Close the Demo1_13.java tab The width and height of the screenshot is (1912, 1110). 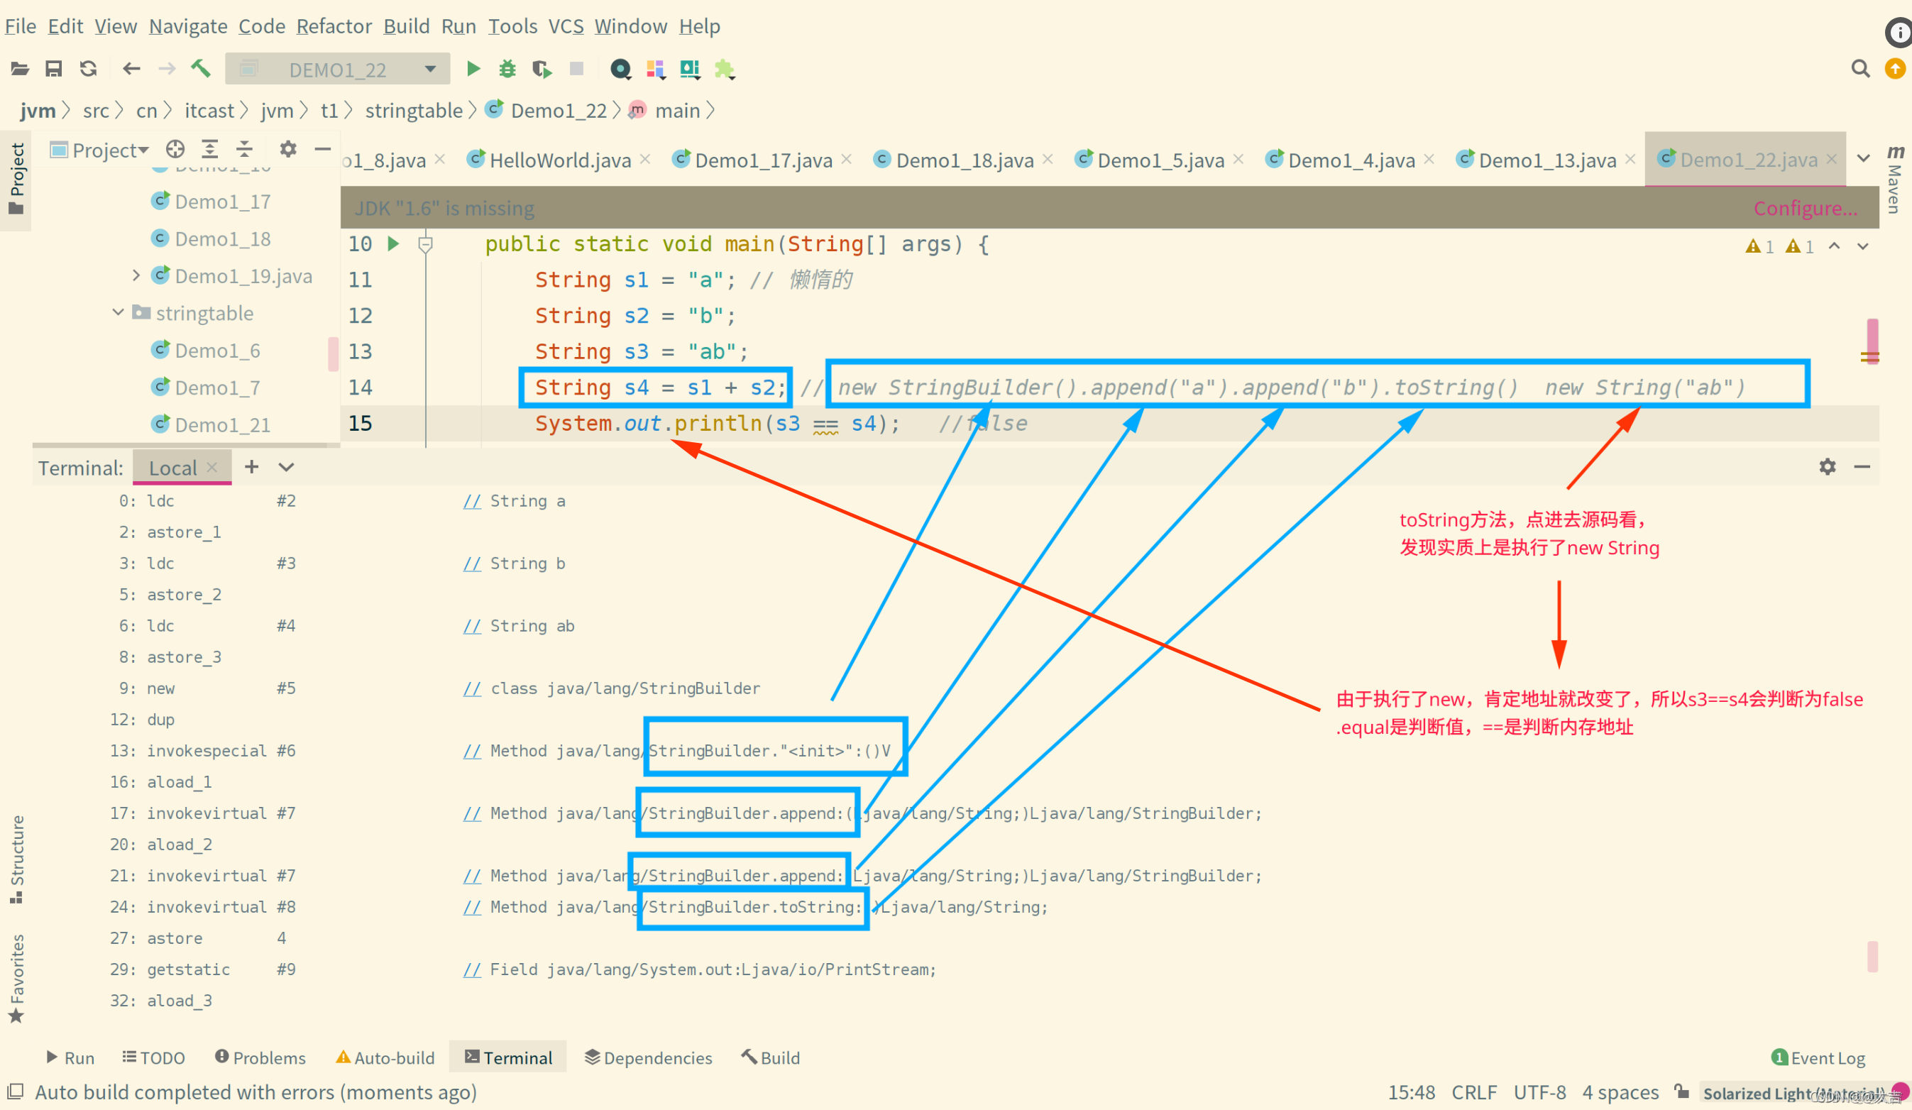1630,159
